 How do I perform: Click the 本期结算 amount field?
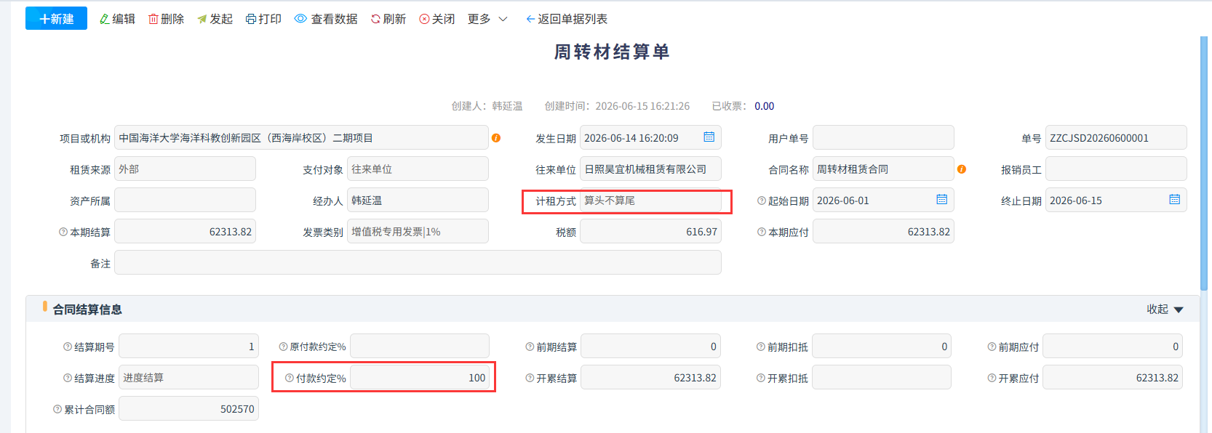pos(185,232)
